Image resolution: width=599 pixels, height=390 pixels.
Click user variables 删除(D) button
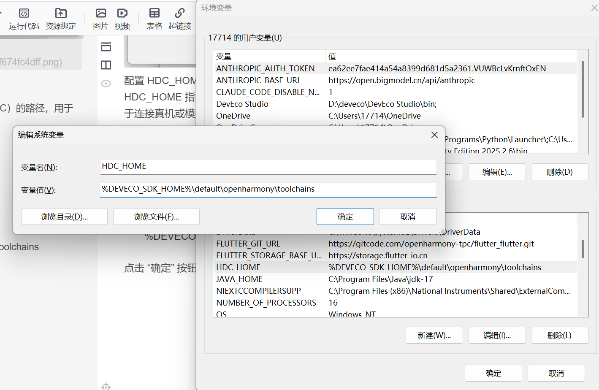[560, 172]
